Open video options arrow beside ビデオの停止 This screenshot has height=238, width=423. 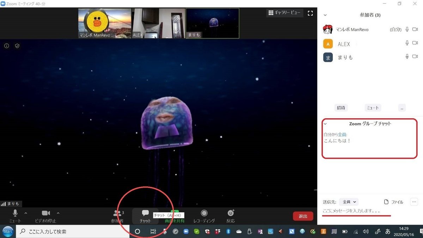pos(58,213)
